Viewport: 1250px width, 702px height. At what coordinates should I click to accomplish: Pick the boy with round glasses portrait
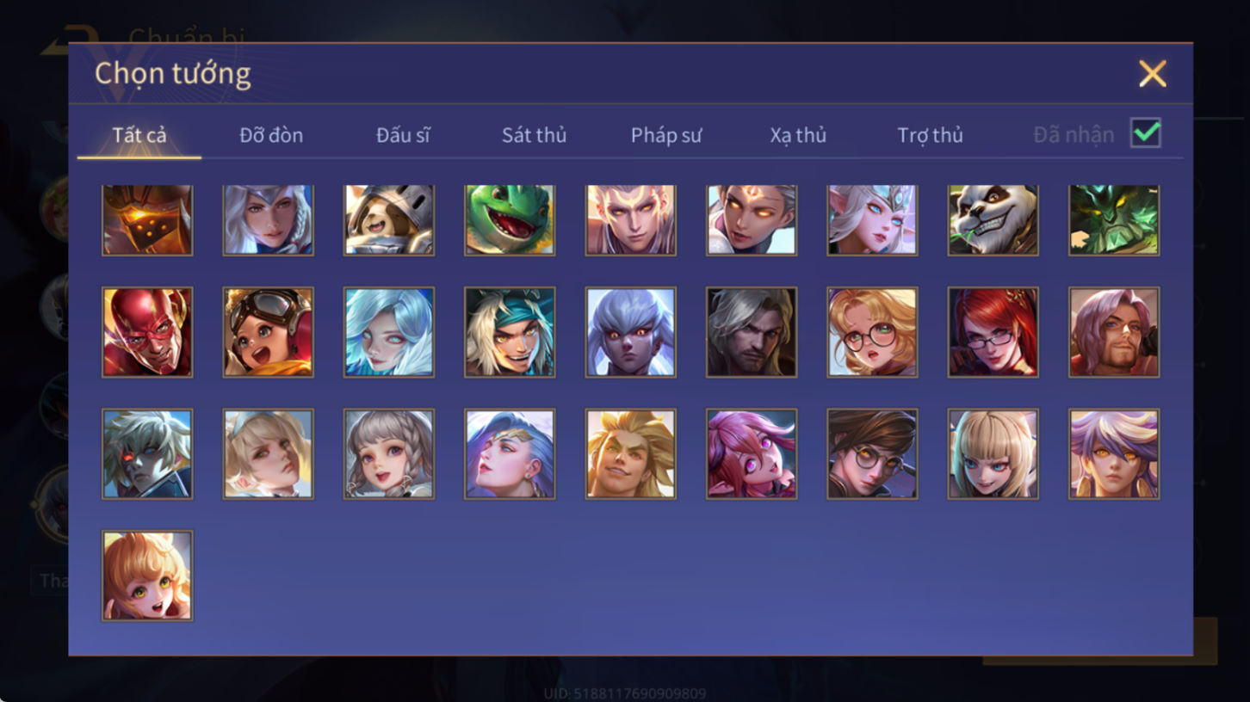(x=872, y=454)
